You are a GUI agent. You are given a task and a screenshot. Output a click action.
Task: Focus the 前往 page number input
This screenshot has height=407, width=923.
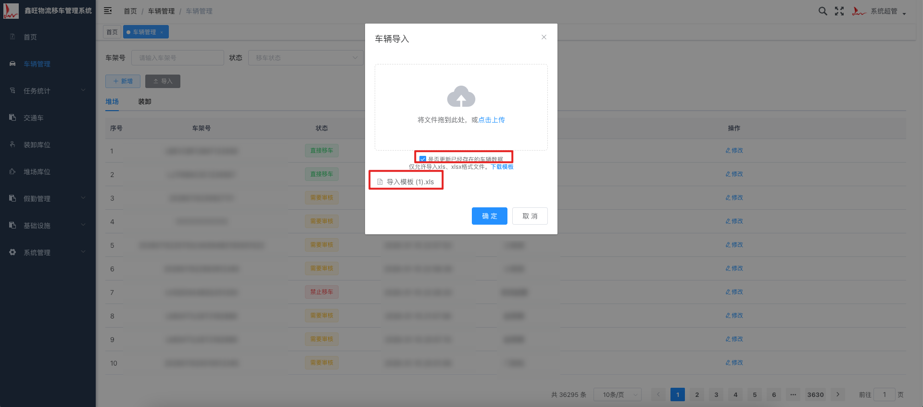[x=884, y=394]
